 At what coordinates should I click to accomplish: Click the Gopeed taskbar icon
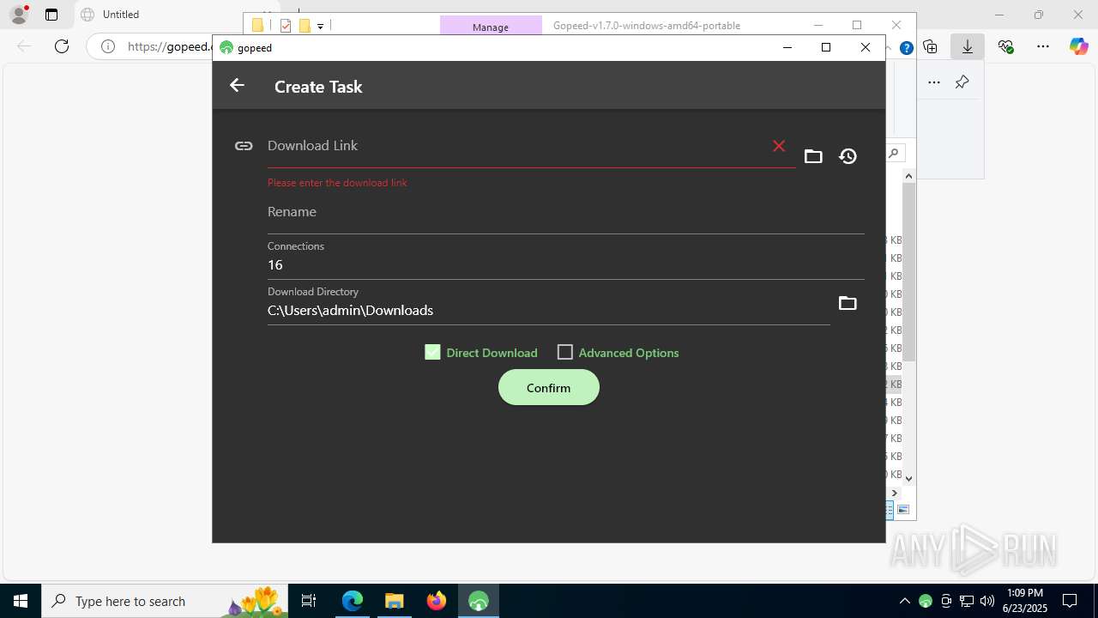[479, 601]
